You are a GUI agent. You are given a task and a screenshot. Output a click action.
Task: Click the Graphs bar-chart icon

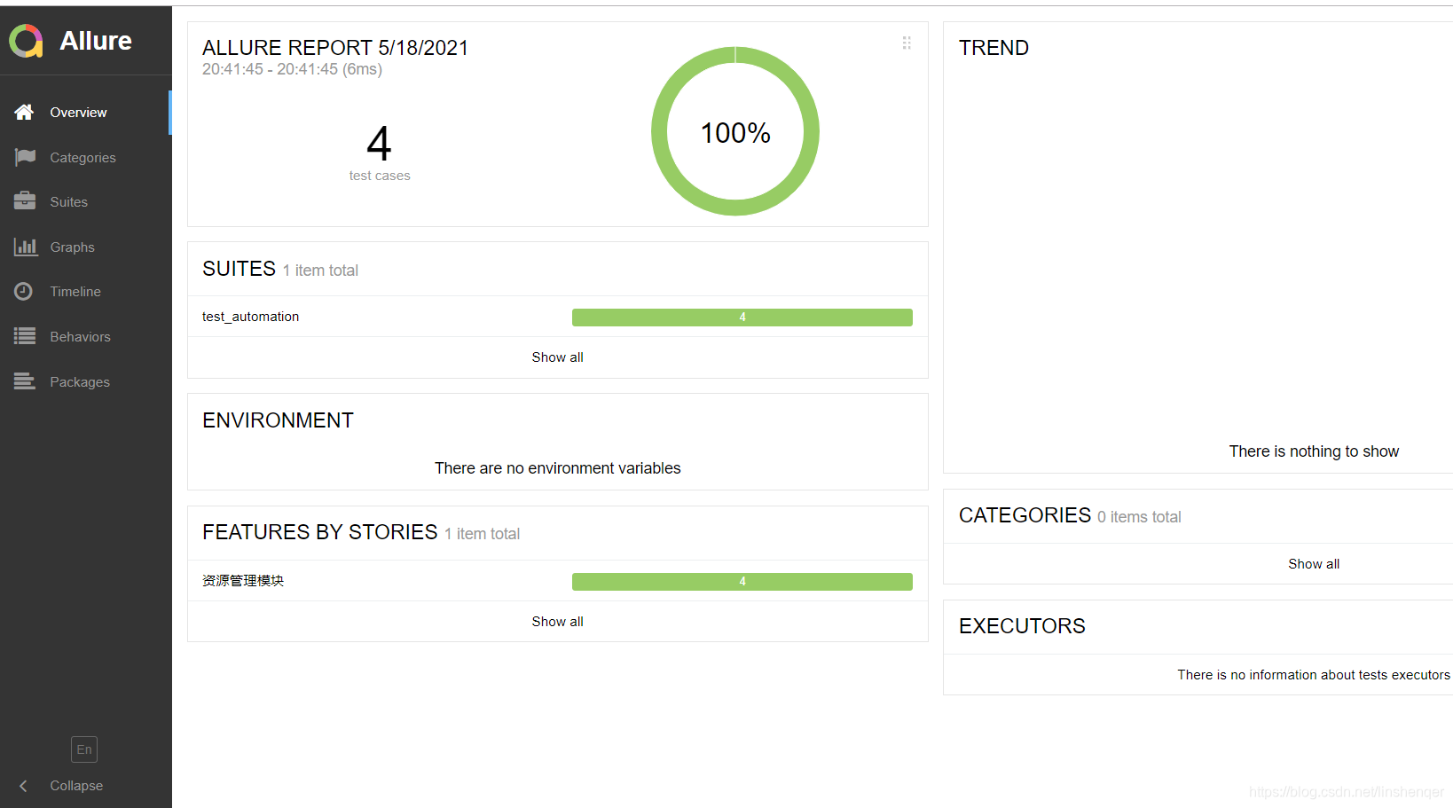coord(25,247)
